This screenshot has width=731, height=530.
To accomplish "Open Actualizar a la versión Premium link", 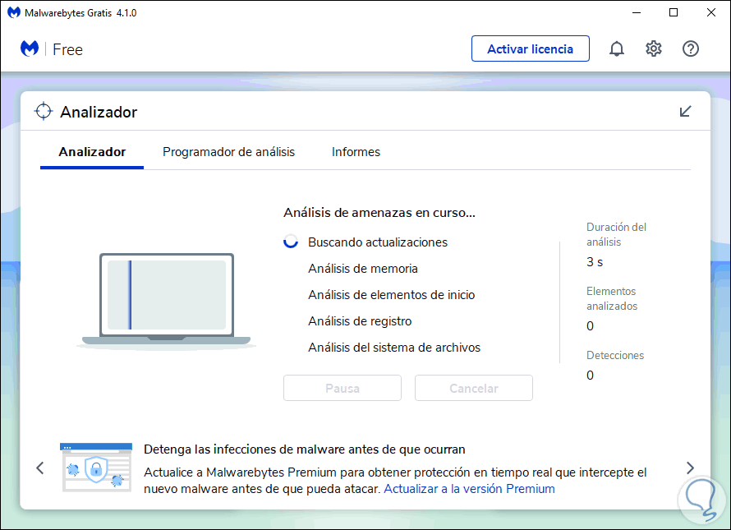I will coord(469,489).
